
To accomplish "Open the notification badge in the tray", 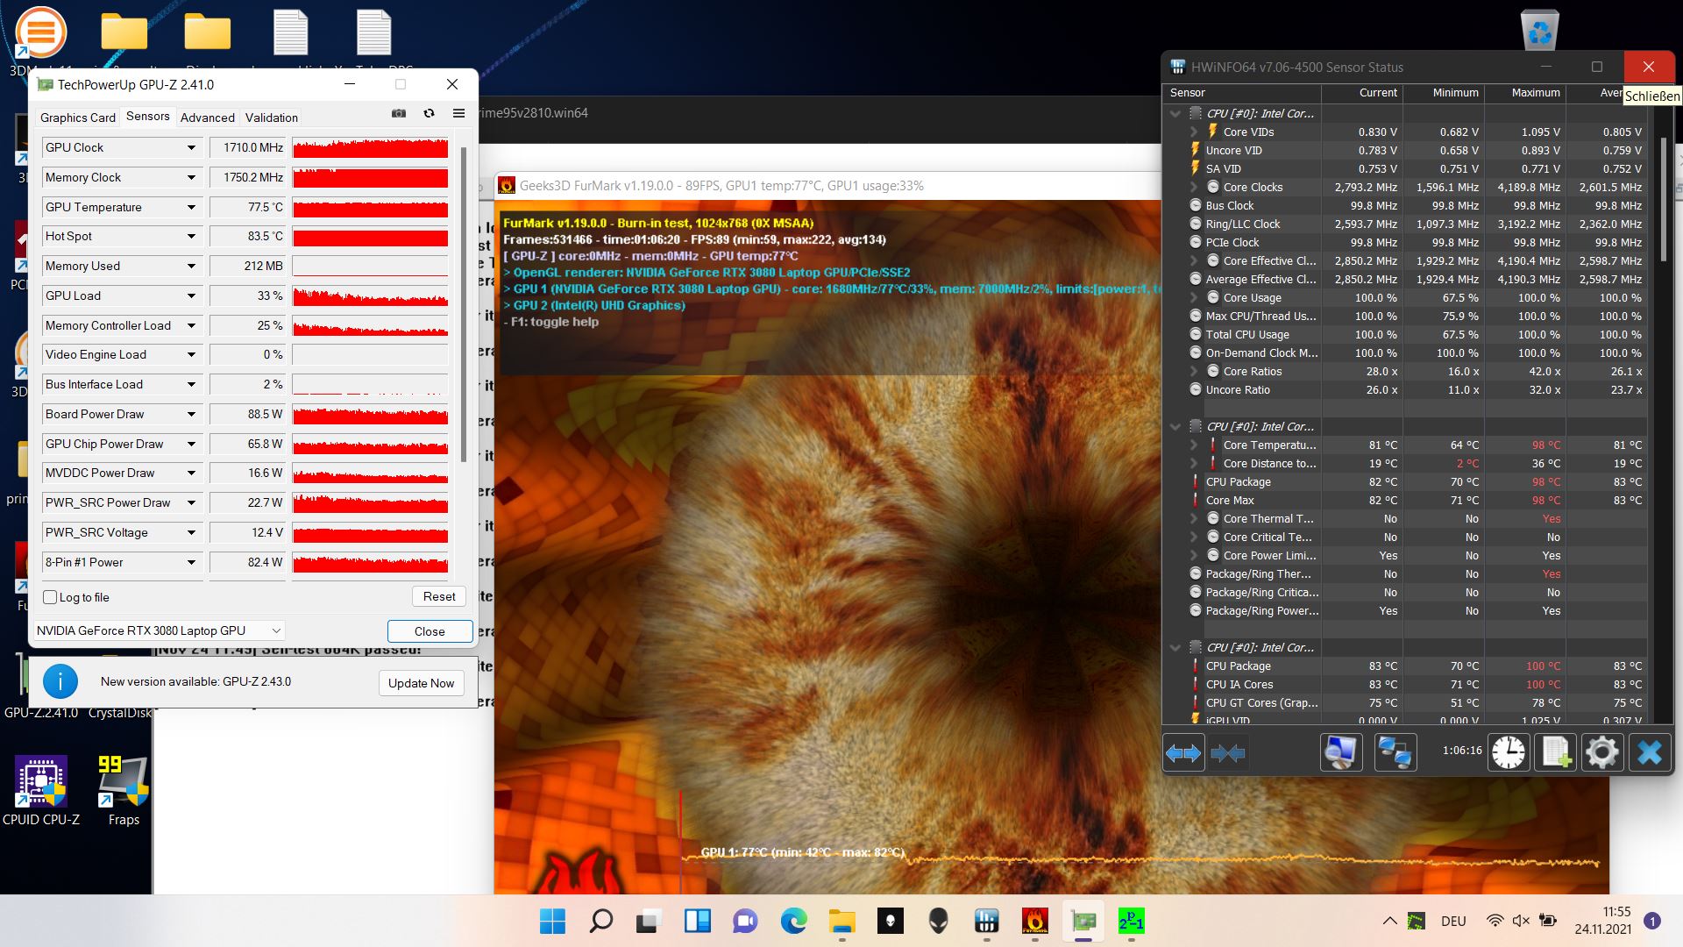I will [x=1652, y=921].
